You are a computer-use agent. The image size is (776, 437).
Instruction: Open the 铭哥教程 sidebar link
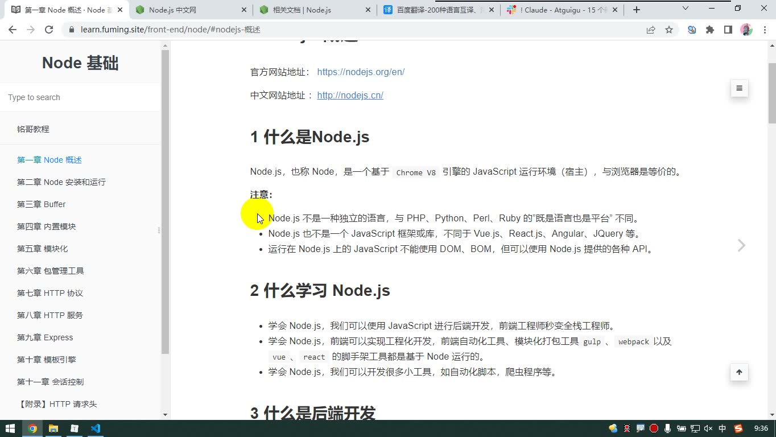[33, 129]
